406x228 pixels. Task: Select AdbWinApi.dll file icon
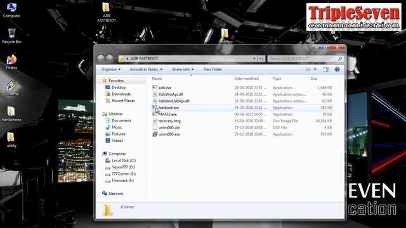155,94
